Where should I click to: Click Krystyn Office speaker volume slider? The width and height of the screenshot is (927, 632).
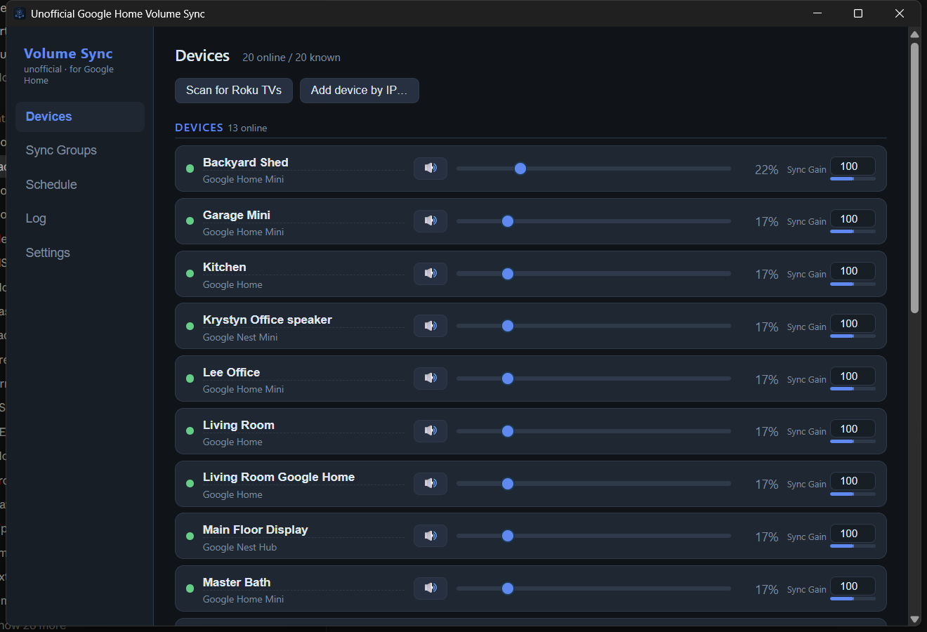tap(593, 326)
